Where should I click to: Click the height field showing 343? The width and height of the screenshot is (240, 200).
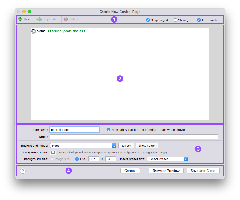(111, 159)
